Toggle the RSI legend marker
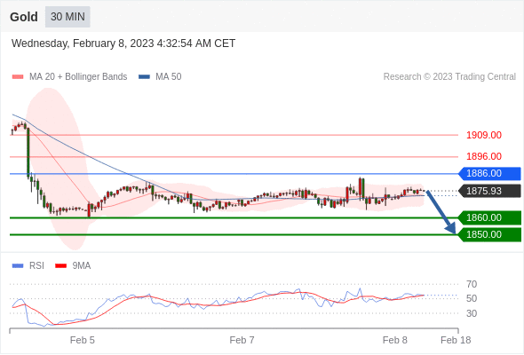 (x=18, y=266)
